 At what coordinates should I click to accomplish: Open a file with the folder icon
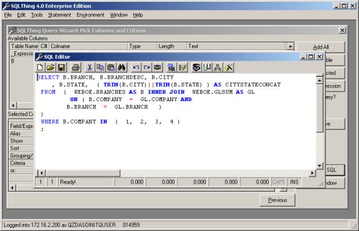(50, 67)
